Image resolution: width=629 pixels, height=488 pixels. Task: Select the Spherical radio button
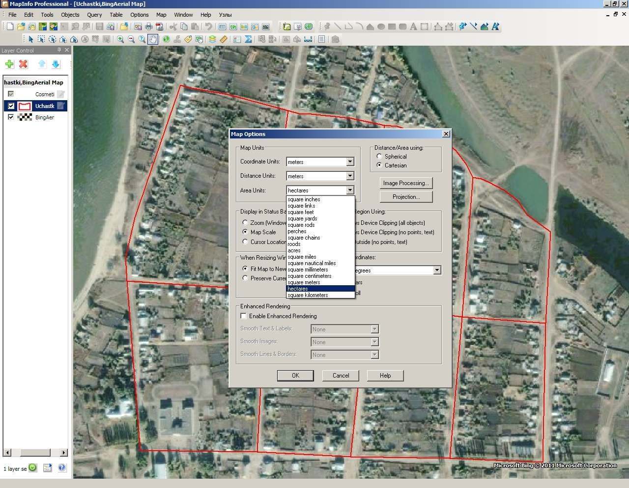coord(379,156)
